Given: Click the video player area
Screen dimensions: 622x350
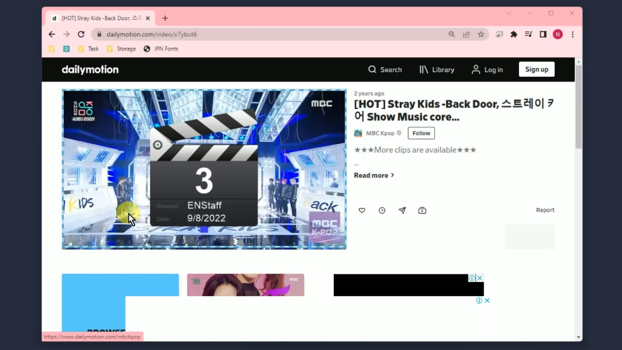Looking at the screenshot, I should click(x=204, y=169).
